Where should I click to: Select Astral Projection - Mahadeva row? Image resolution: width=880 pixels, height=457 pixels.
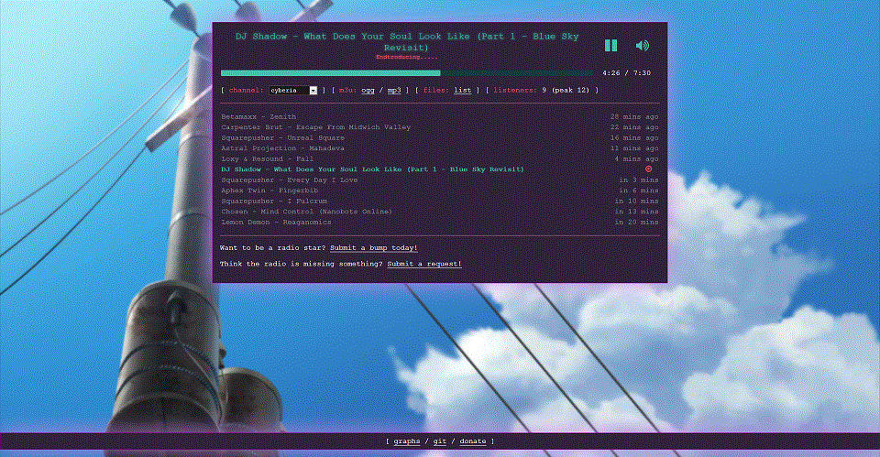click(x=439, y=148)
